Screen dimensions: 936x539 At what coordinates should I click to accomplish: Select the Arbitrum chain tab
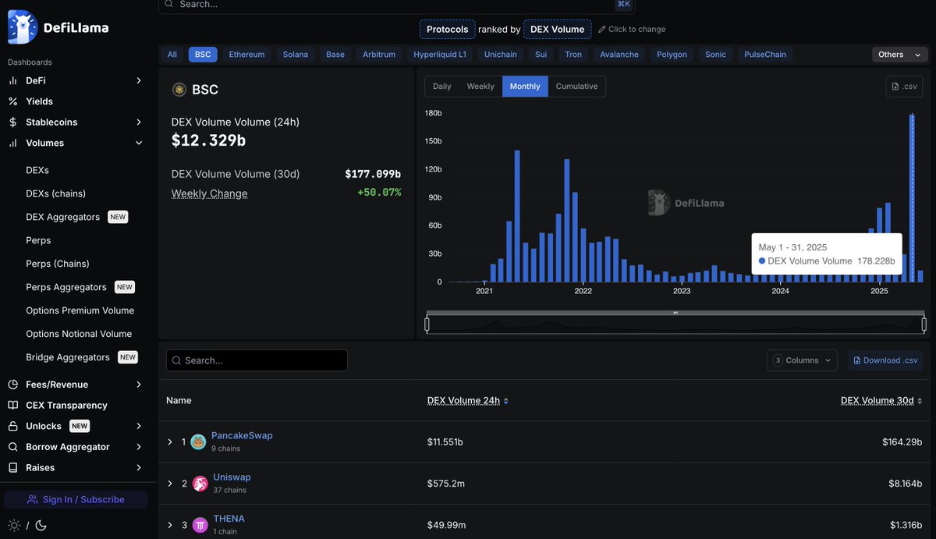point(379,55)
